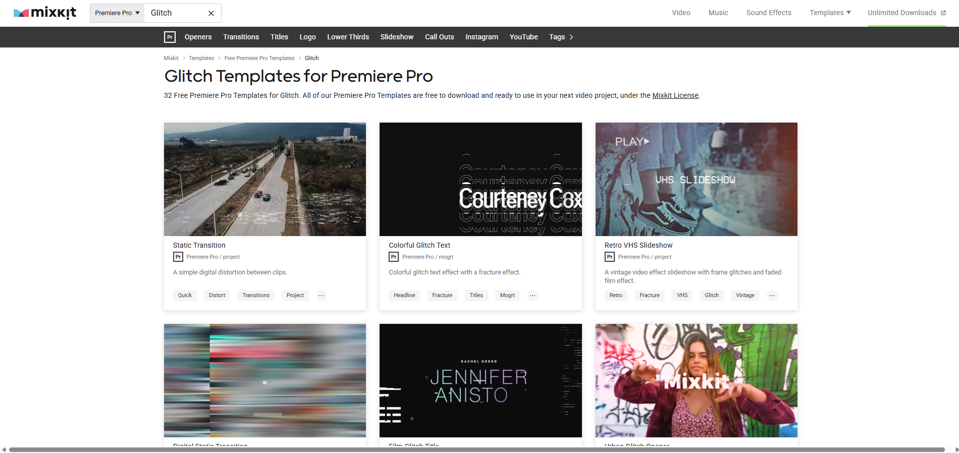Open Unlimited Downloads external link
The image size is (959, 453).
click(907, 13)
